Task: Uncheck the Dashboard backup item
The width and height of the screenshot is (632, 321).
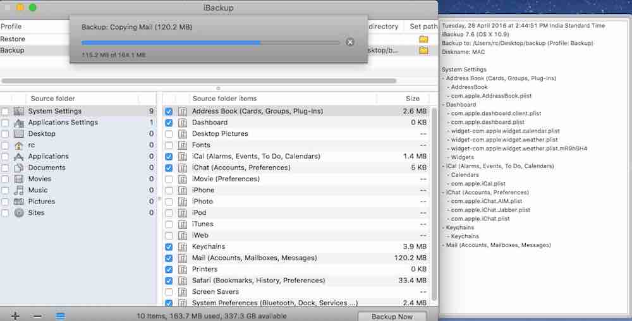Action: click(169, 123)
